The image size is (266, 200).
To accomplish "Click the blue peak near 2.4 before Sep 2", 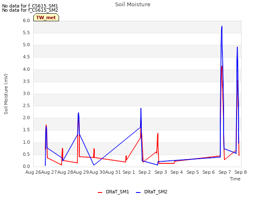I will pyautogui.click(x=141, y=108).
